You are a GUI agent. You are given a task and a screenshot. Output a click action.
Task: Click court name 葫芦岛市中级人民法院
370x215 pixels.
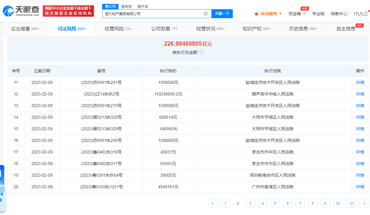[x=273, y=94]
